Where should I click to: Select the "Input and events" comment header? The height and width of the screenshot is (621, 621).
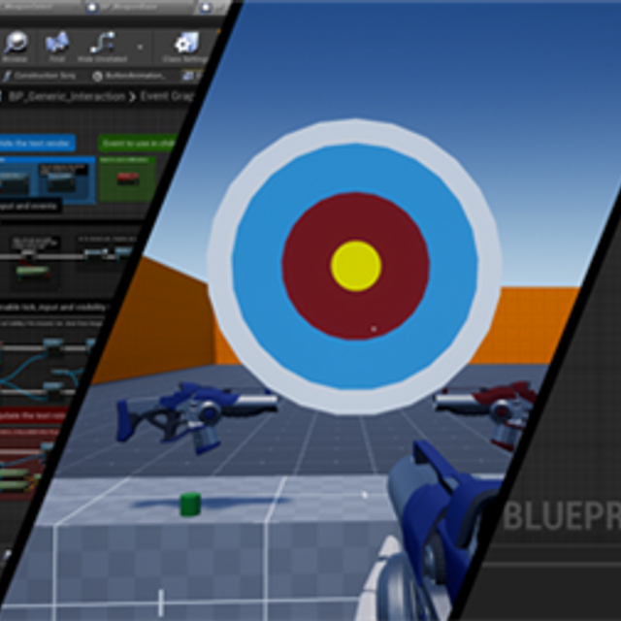pos(29,206)
